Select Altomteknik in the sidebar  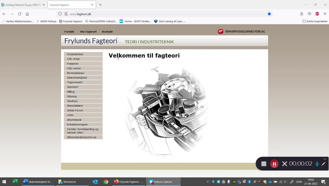coord(83,120)
